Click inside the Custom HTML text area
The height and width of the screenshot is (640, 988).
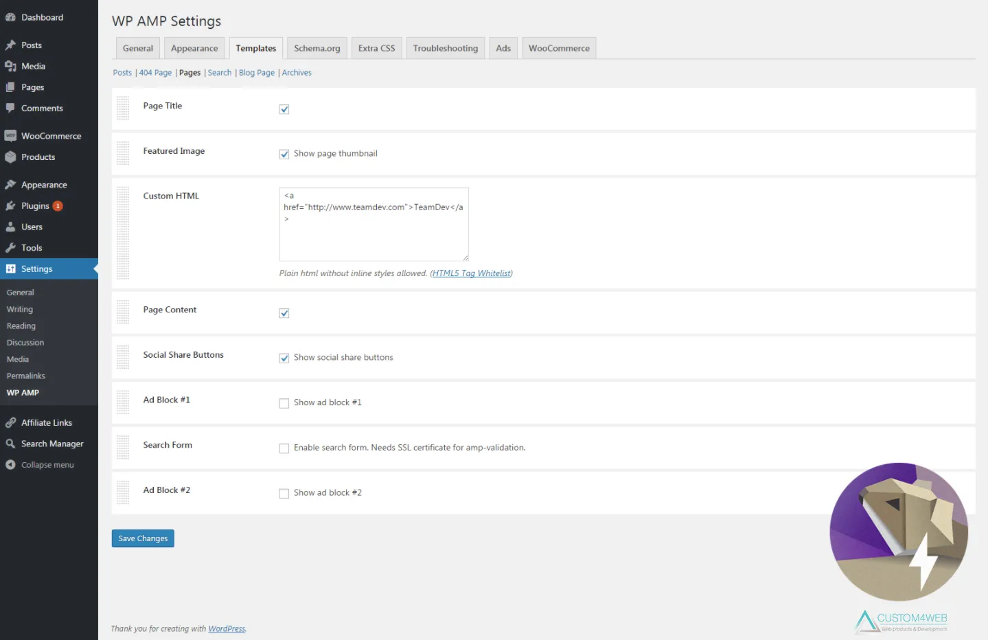[374, 224]
